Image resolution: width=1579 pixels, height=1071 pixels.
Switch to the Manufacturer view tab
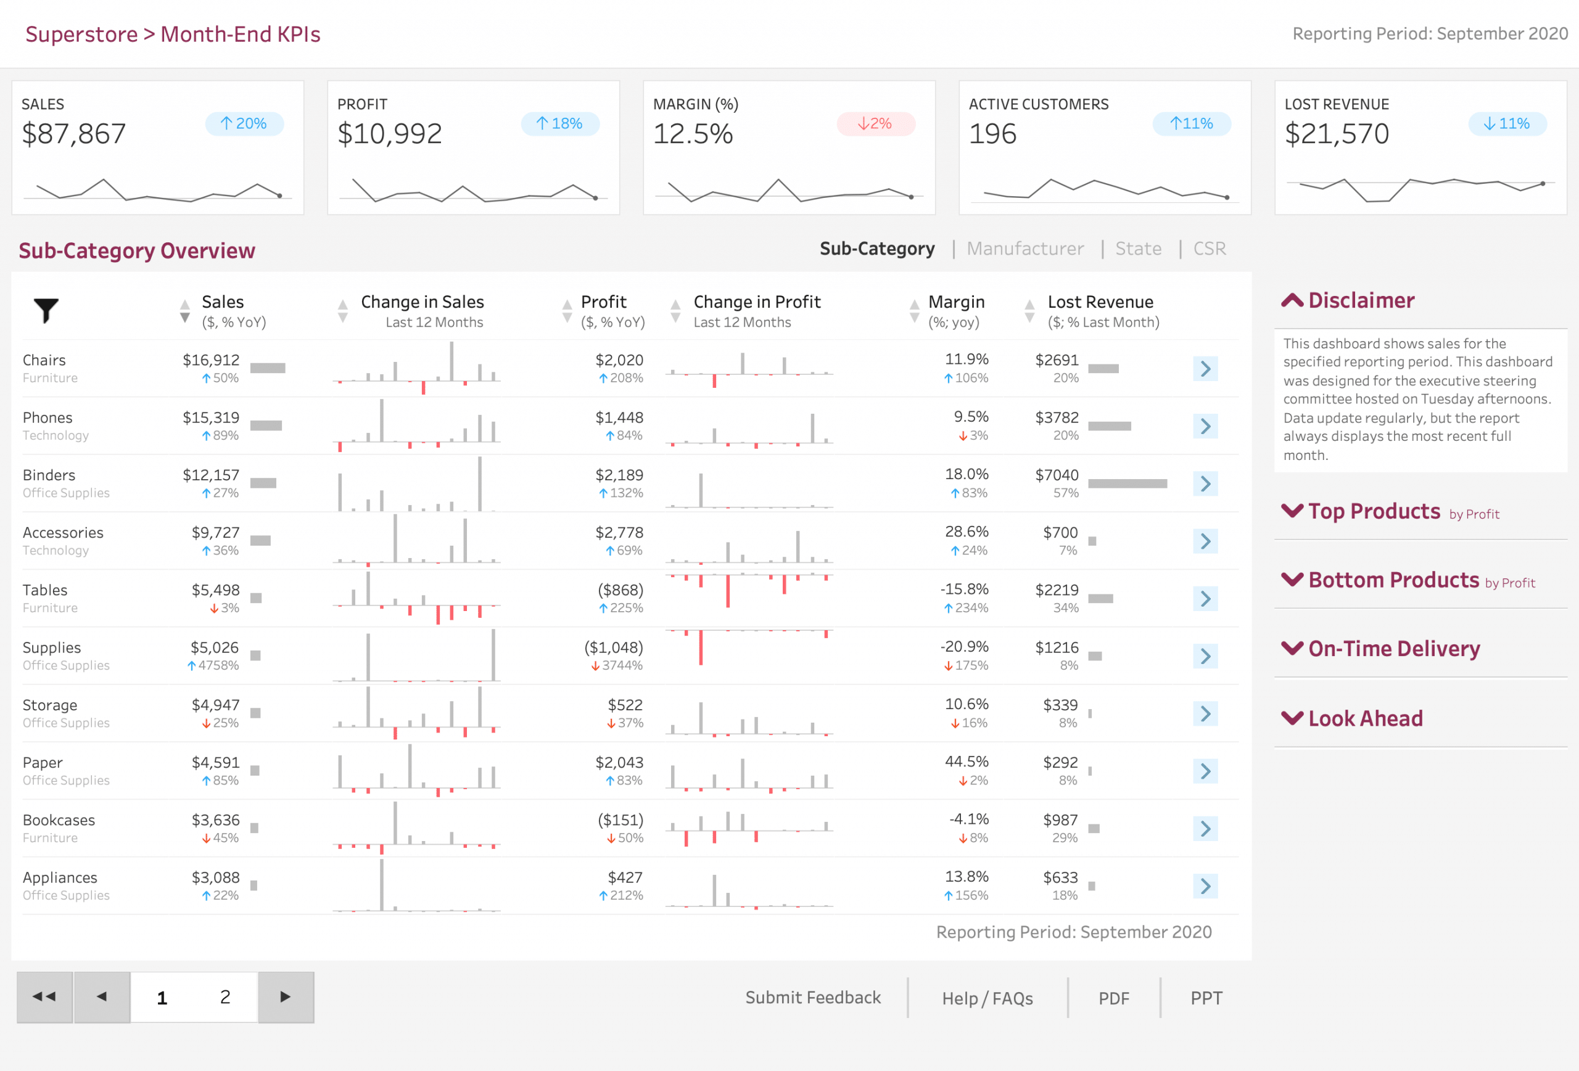[1024, 248]
